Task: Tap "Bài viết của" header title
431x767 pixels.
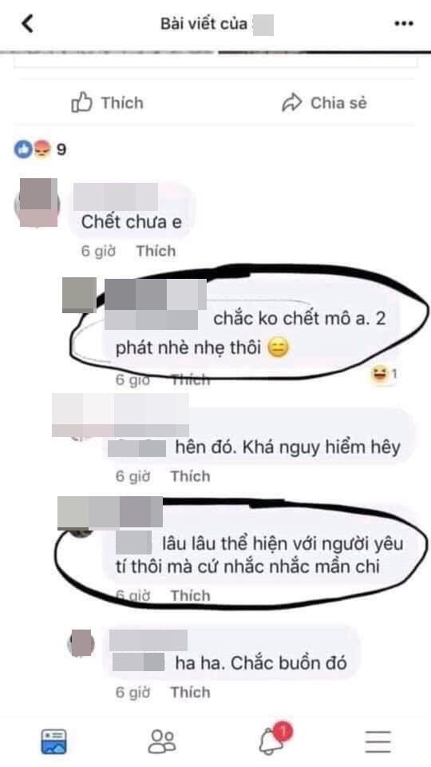Action: tap(204, 23)
